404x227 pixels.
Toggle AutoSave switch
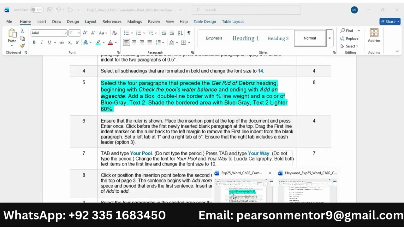[37, 10]
